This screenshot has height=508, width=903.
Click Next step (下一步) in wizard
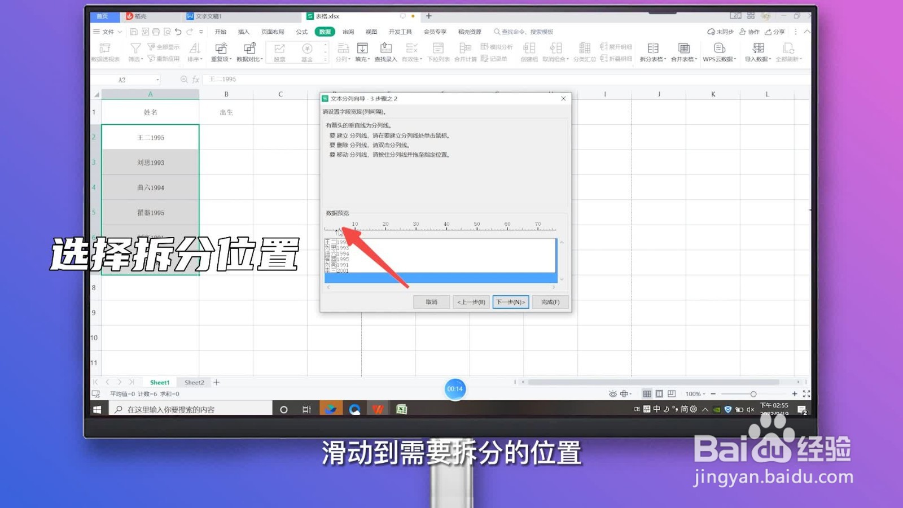(x=511, y=302)
